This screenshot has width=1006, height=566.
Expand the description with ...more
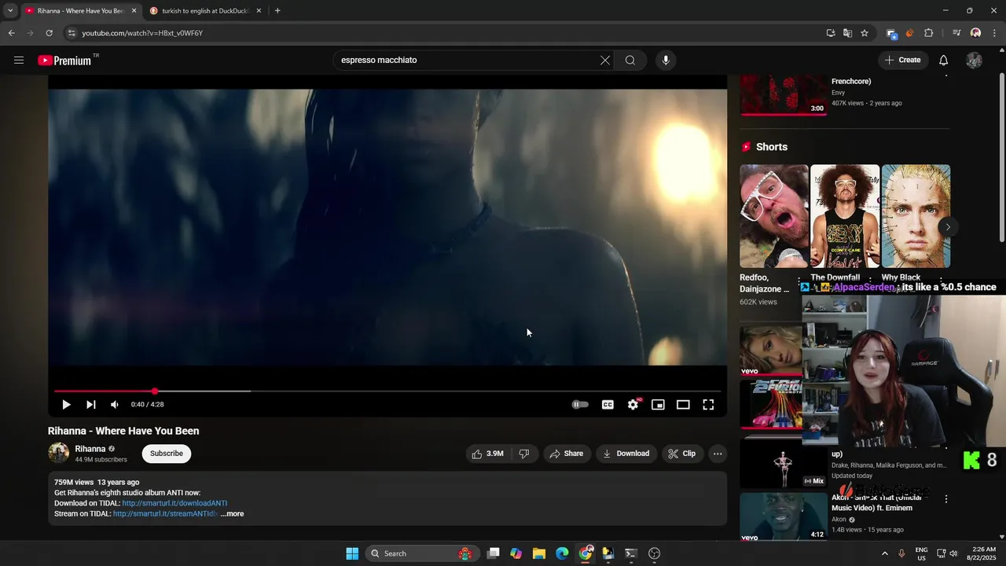pos(232,514)
